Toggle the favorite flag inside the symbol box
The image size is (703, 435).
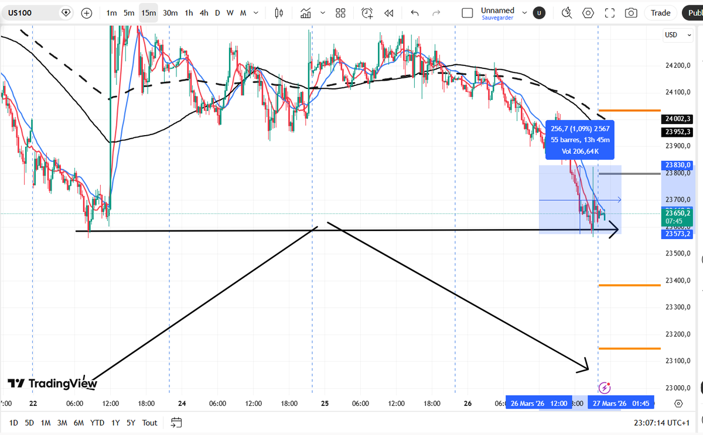(x=66, y=12)
